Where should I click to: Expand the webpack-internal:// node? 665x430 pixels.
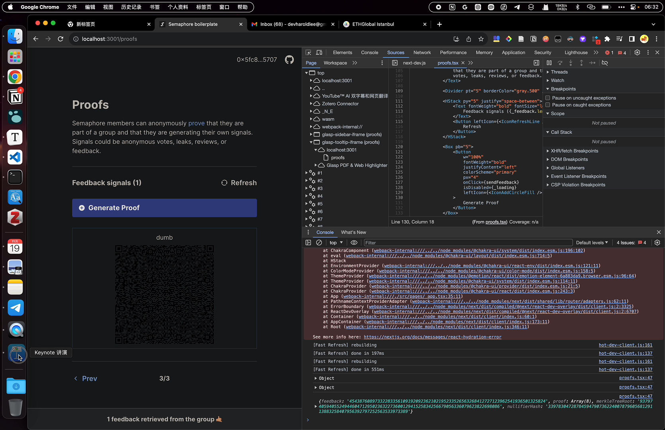click(311, 127)
